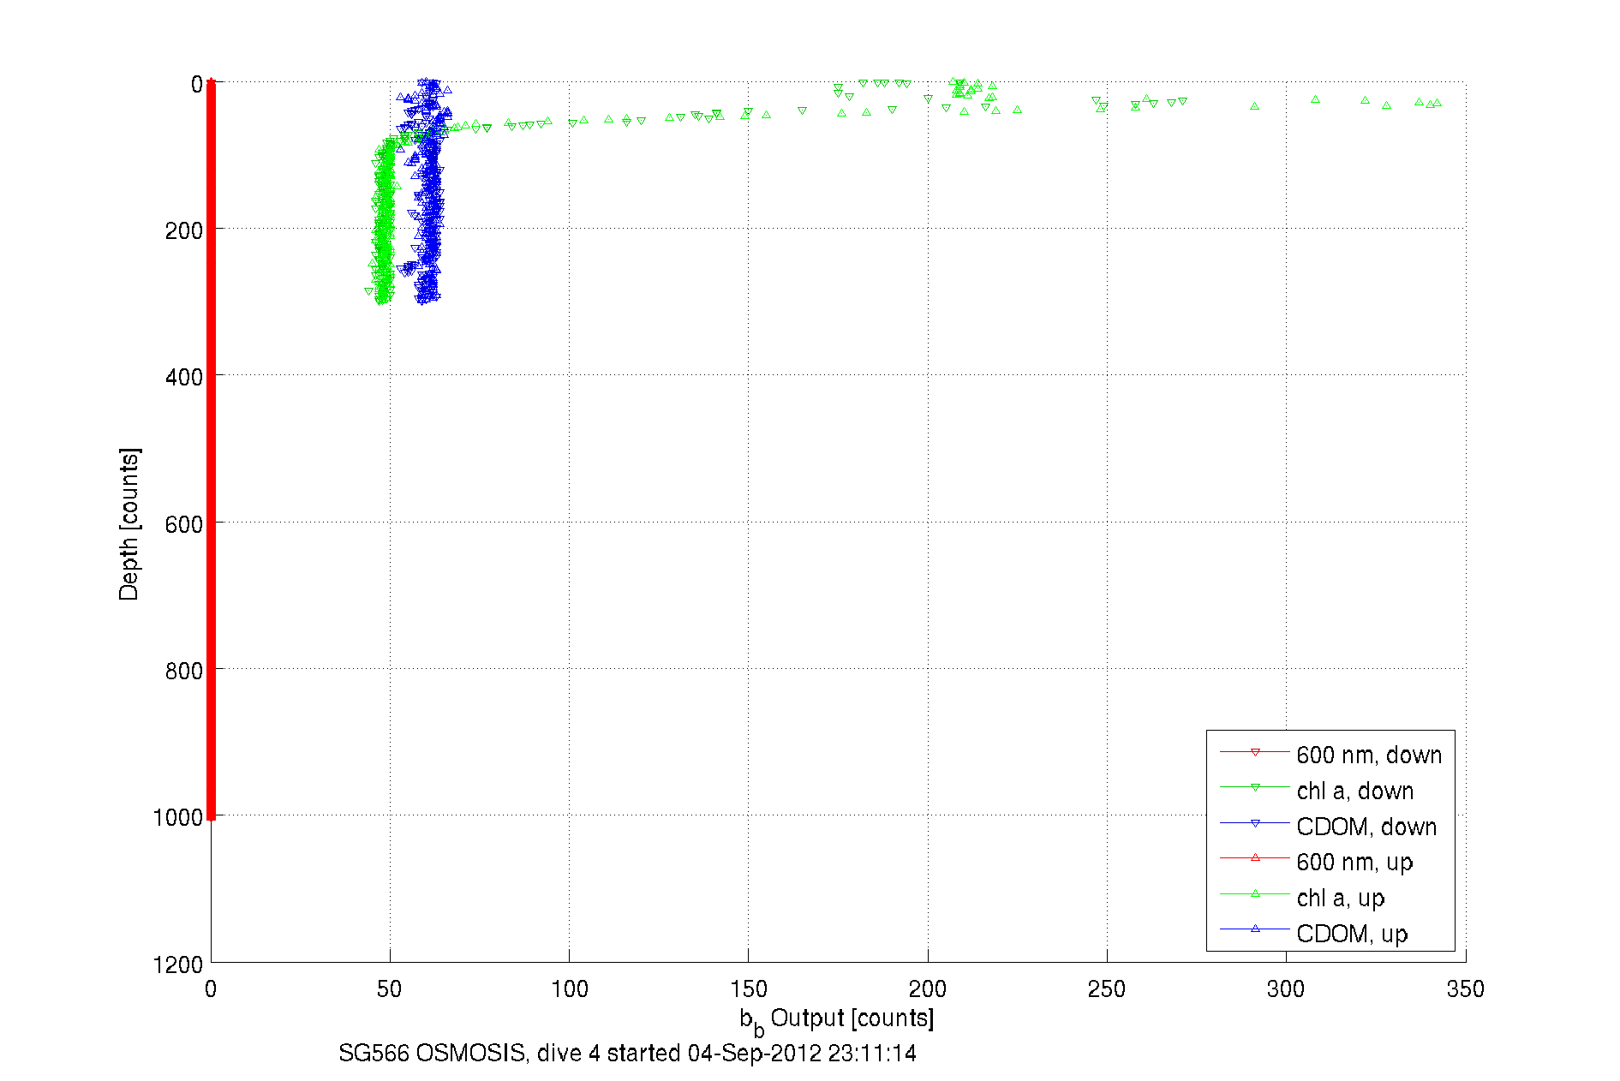Click the x-axis tick label 300
1620x1081 pixels.
(1286, 989)
